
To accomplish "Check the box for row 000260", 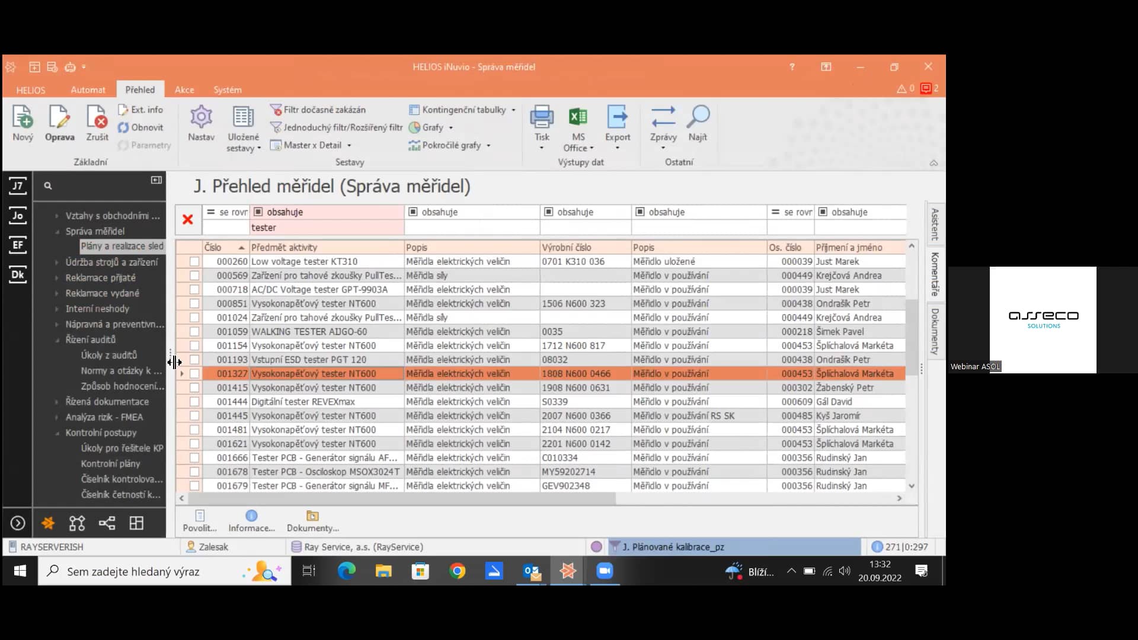I will (x=194, y=261).
